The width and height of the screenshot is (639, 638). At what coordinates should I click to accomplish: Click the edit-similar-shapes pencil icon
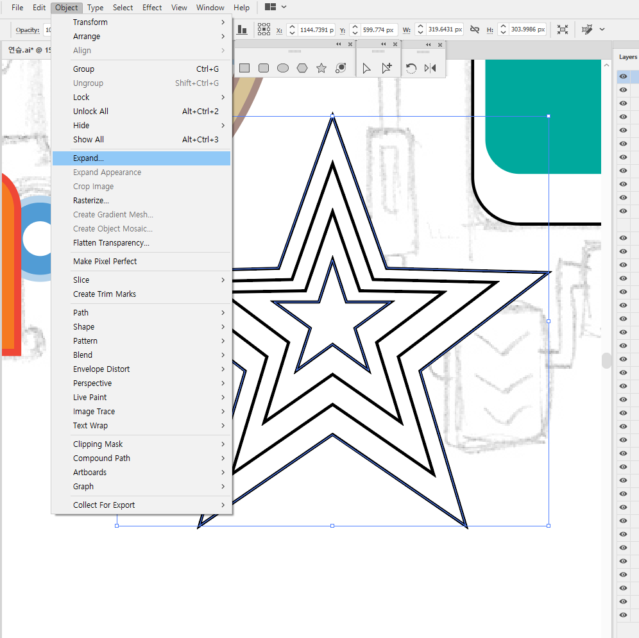[587, 29]
